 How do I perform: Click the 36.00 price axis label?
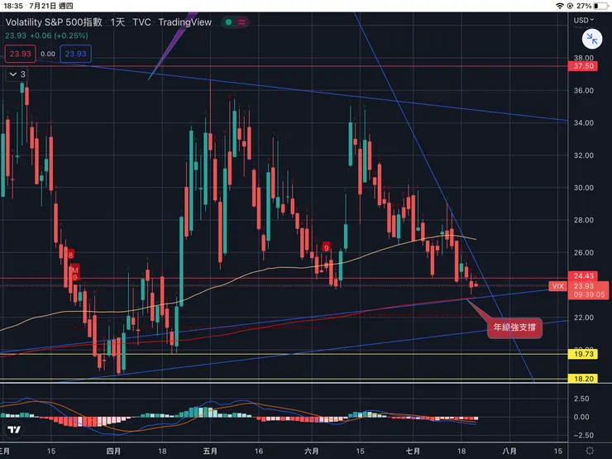(x=584, y=90)
